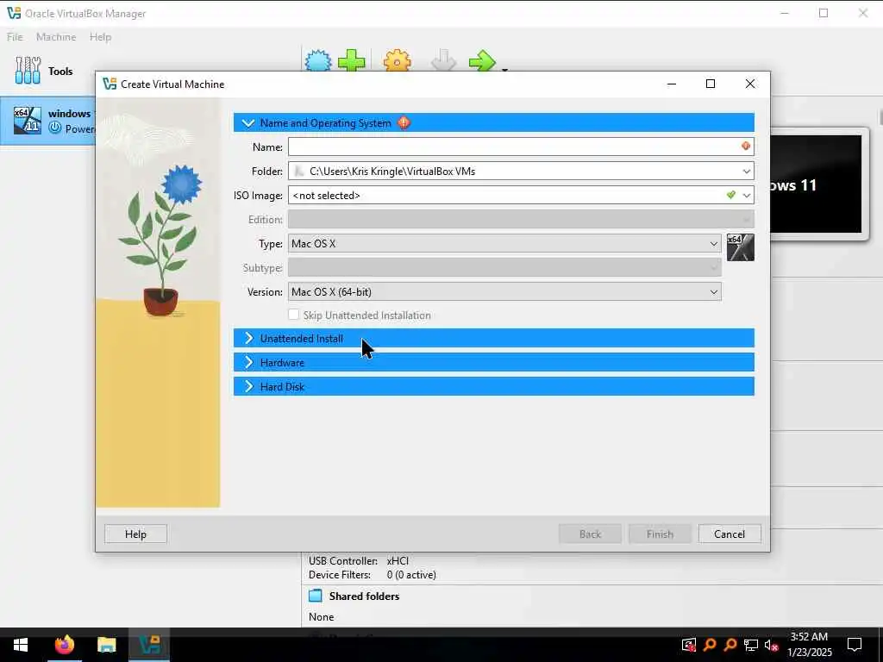Click the gray Discard arrow icon
The height and width of the screenshot is (662, 883).
coord(443,61)
